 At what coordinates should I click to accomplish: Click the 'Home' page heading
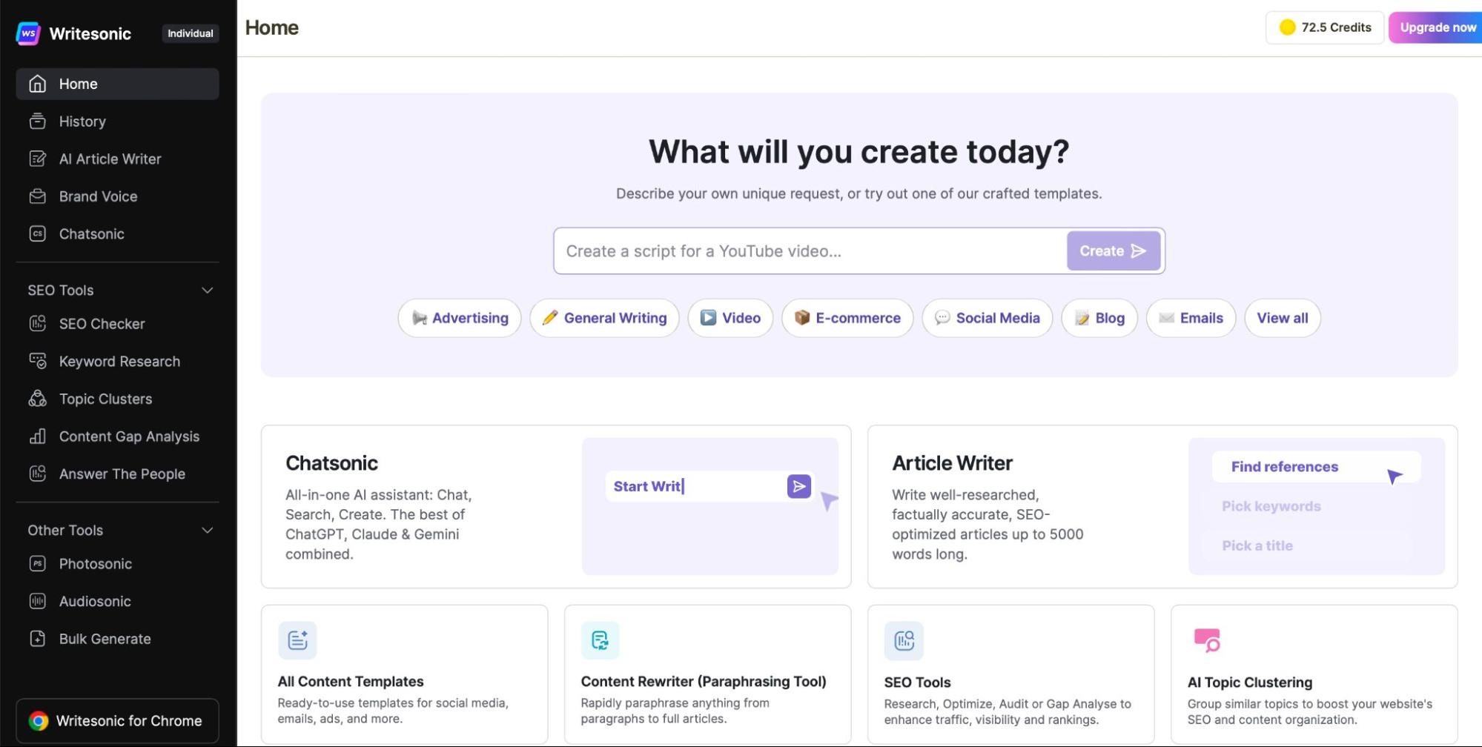[272, 27]
